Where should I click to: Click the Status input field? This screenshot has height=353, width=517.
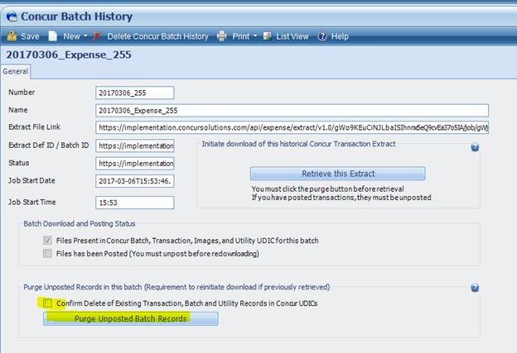tap(135, 164)
